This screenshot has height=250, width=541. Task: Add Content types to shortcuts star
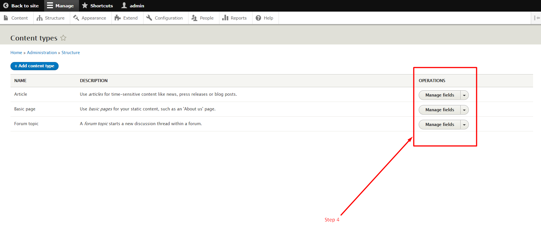point(63,38)
